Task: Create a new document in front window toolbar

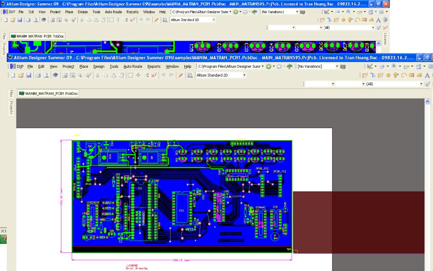Action: pos(13,75)
